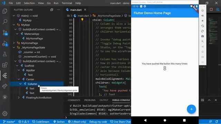Screen dimensions: 221x124
Task: Click the emulator volume up button
Action: 203,15
